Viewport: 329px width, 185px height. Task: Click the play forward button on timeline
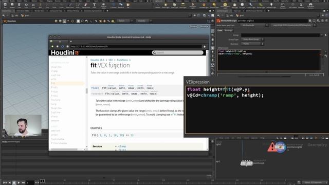click(19, 183)
